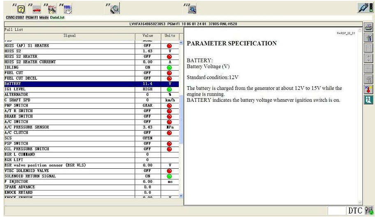Image resolution: width=375 pixels, height=218 pixels.
Task: Click the red indicator for FUEL CUT
Action: coord(169,73)
